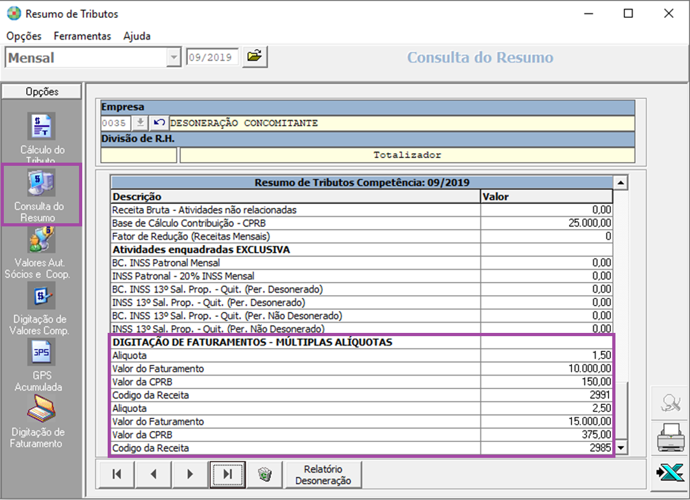This screenshot has width=690, height=500.
Task: Go to first record
Action: (117, 474)
